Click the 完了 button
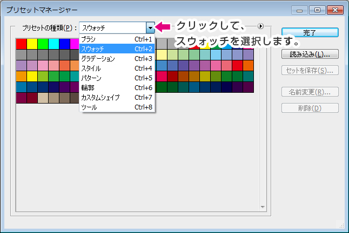Screen dimensions: 349x233 coord(310,33)
